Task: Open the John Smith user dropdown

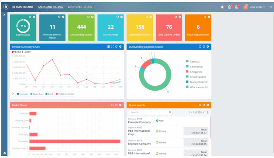Action: pos(257,7)
